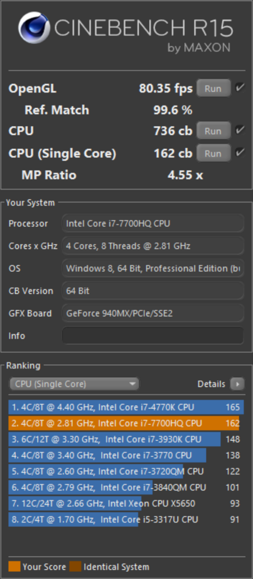Click the GFX Board field GeForce 940MX
253x579 pixels.
(153, 313)
